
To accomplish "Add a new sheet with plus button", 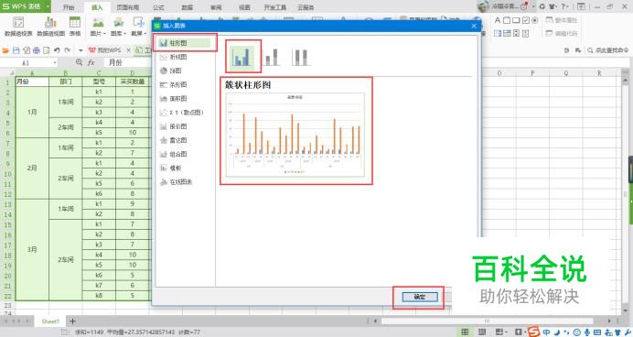I will coord(72,321).
